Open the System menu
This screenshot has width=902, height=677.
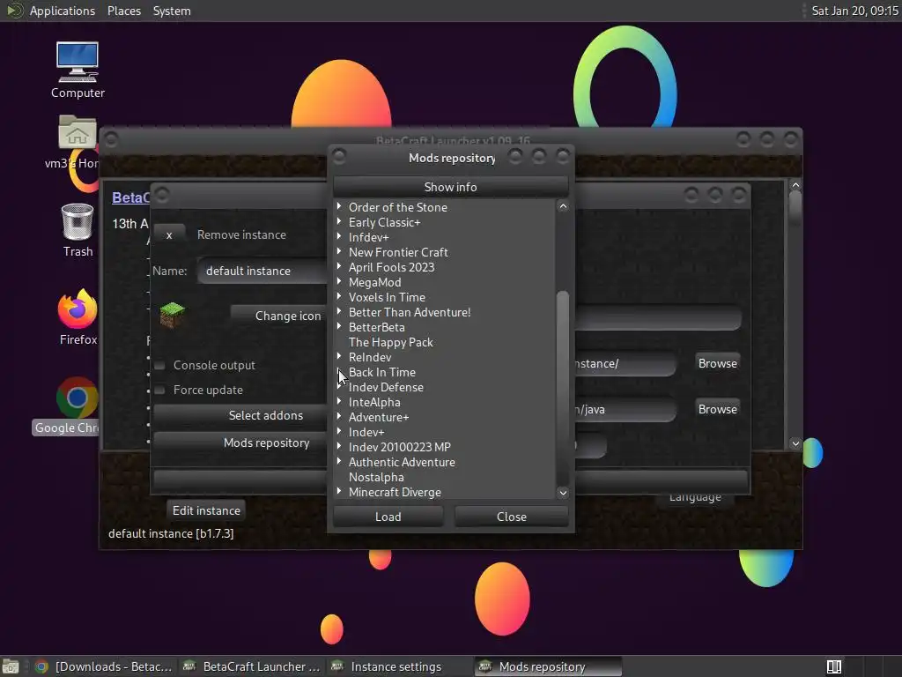coord(172,11)
